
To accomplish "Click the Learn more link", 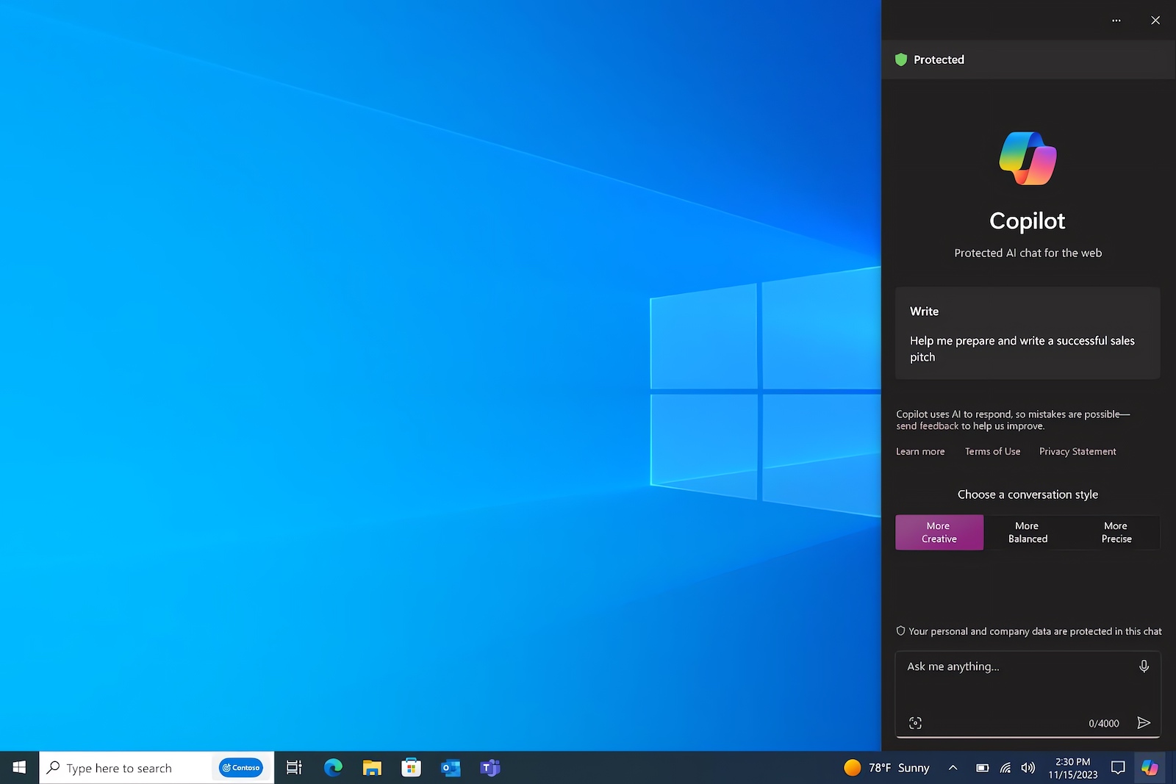I will pyautogui.click(x=920, y=451).
